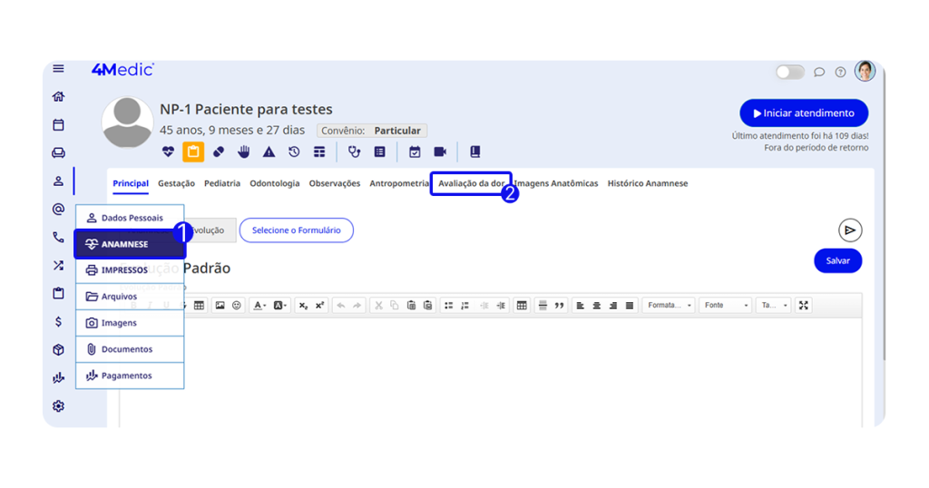Open the history clock icon
The width and height of the screenshot is (929, 488).
point(294,151)
